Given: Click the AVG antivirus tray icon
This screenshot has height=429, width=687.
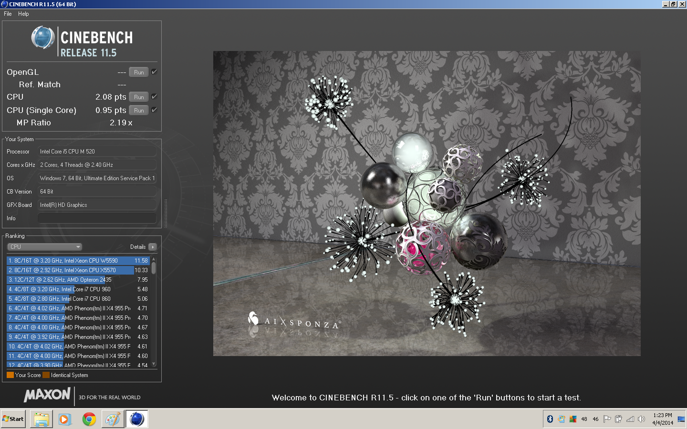Looking at the screenshot, I should (x=572, y=419).
